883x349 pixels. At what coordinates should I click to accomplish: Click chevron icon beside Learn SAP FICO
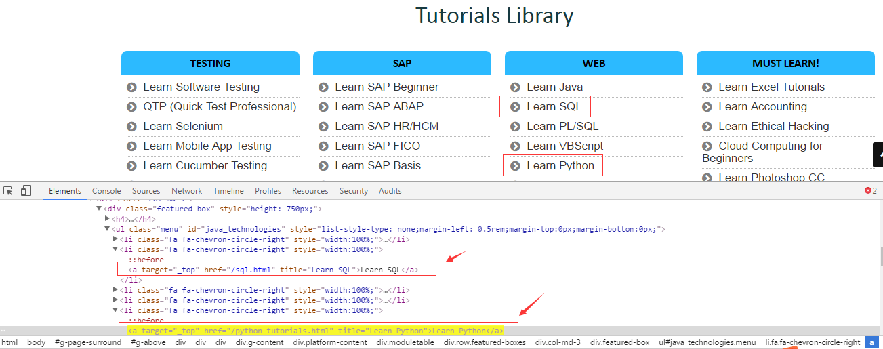click(x=324, y=146)
